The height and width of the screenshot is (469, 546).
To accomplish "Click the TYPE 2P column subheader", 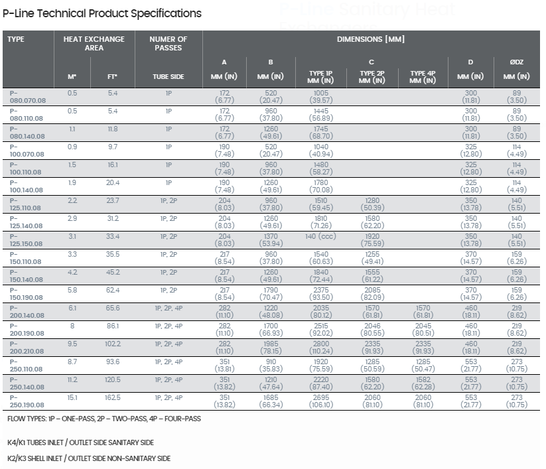I will 372,77.
